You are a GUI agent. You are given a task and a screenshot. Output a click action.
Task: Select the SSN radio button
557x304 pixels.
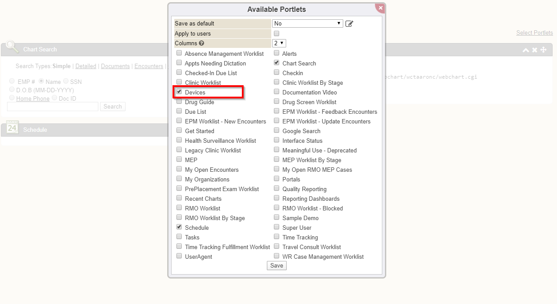pyautogui.click(x=66, y=81)
